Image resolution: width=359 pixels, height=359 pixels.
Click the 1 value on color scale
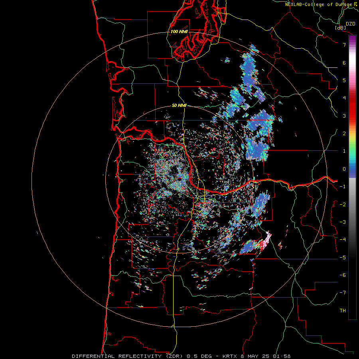point(344,151)
